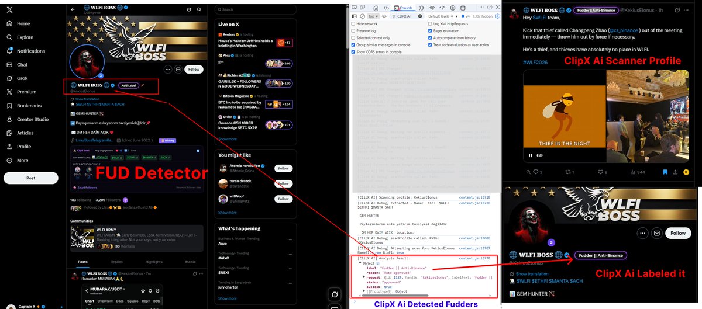Open Premium in the sidebar
The image size is (702, 309).
tap(21, 92)
